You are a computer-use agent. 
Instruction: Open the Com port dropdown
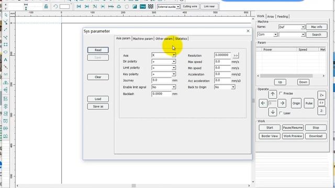(x=275, y=34)
